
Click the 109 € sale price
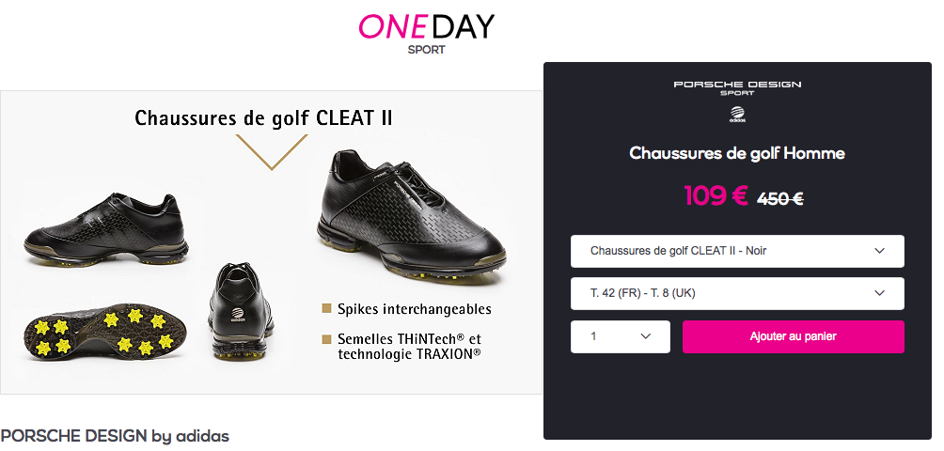[x=716, y=195]
